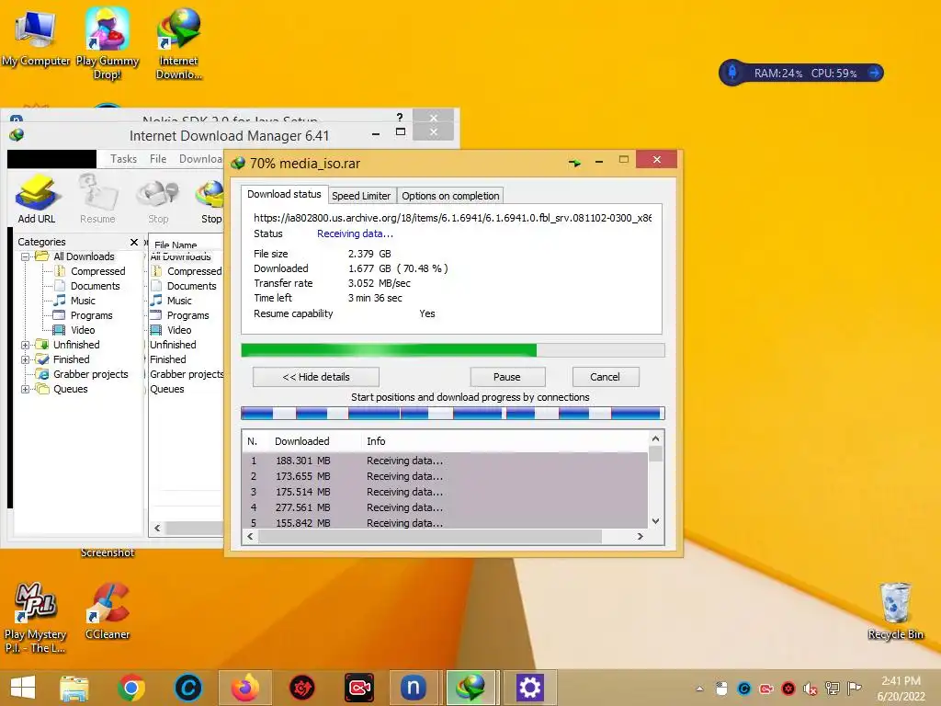Click the Hide details button

coord(316,377)
